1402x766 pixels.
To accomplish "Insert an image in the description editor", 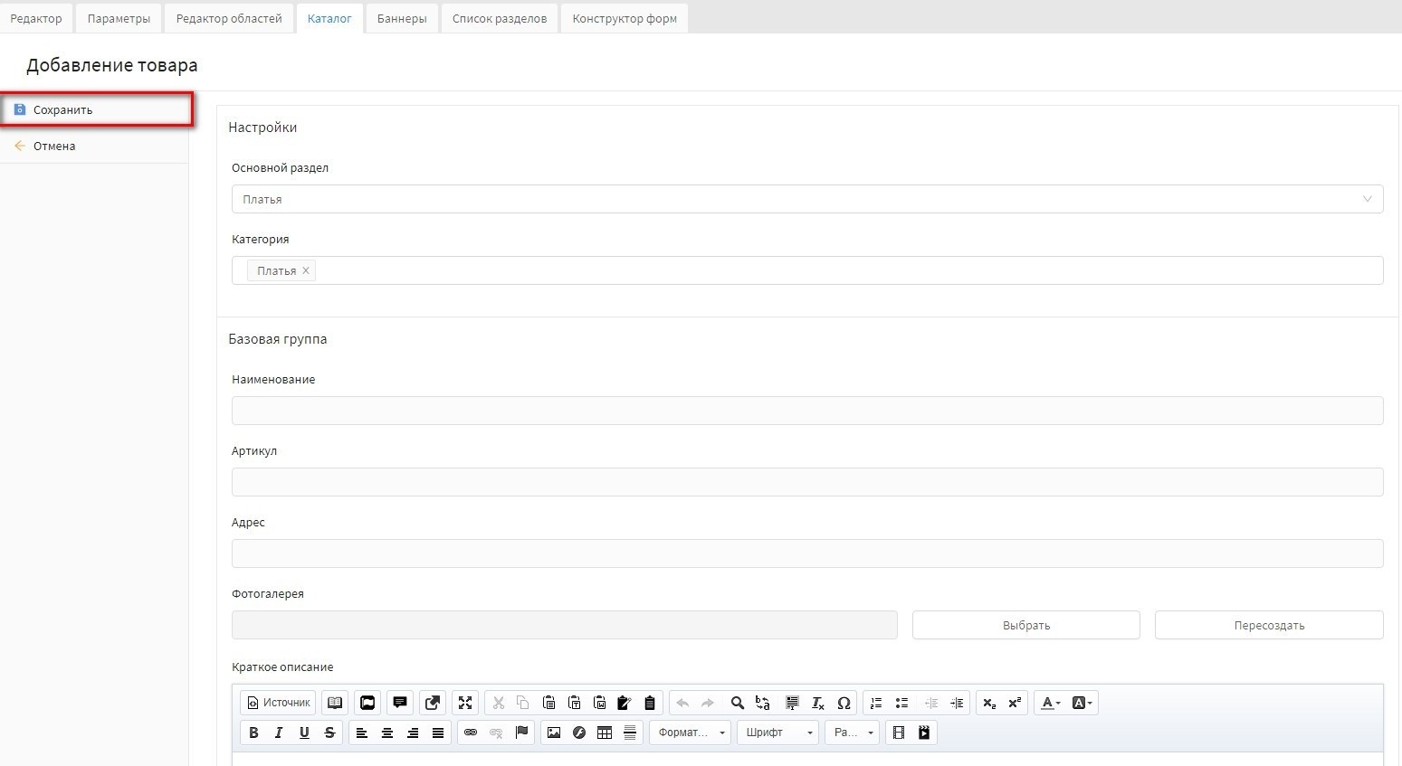I will [x=554, y=733].
